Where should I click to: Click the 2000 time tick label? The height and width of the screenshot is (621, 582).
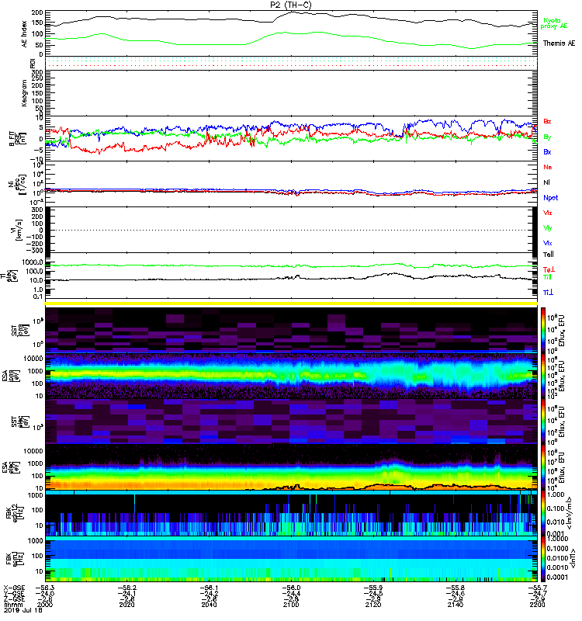point(45,605)
